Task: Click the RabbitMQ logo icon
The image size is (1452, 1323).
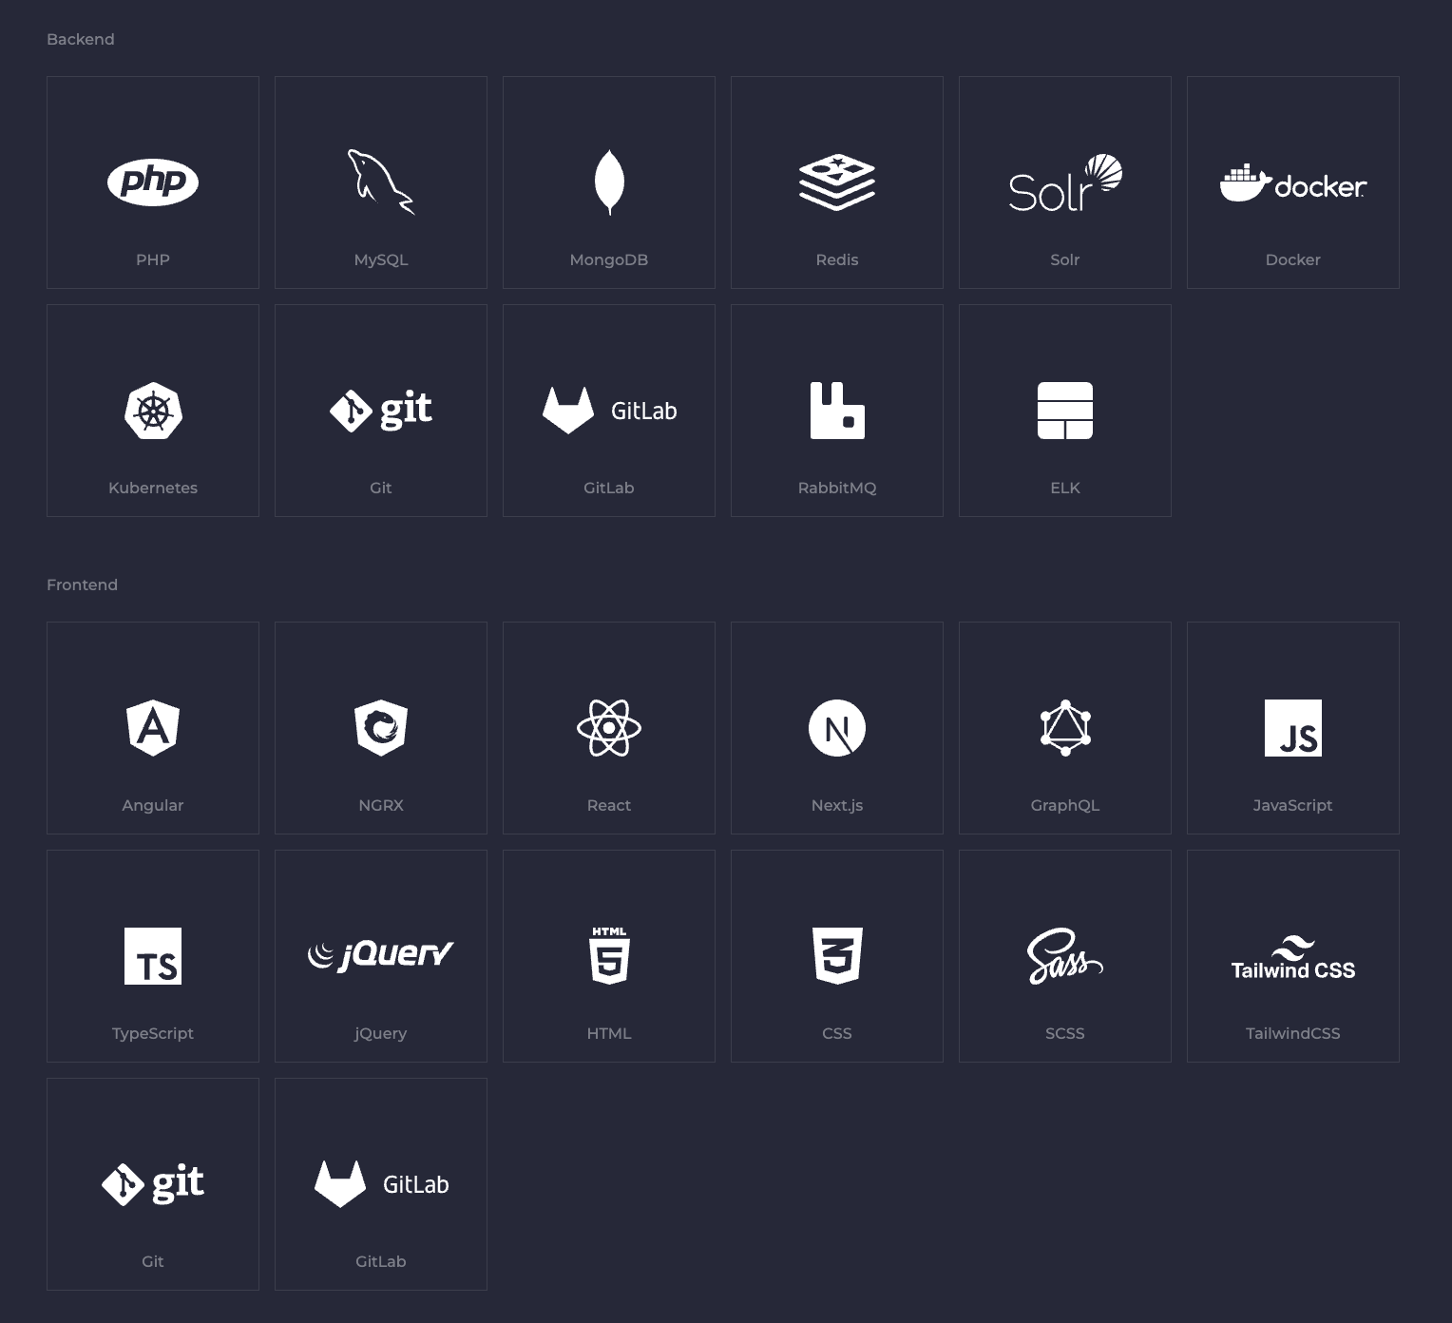Action: click(x=837, y=411)
